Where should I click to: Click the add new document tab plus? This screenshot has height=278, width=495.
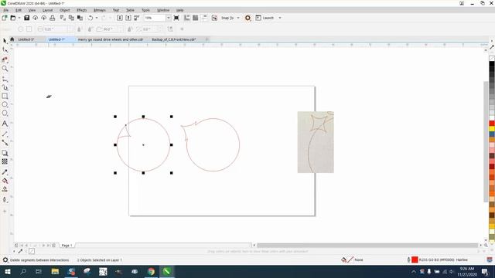(207, 39)
